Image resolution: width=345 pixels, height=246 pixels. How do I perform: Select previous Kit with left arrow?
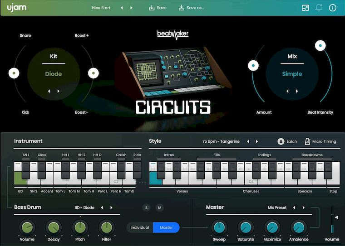coord(49,91)
